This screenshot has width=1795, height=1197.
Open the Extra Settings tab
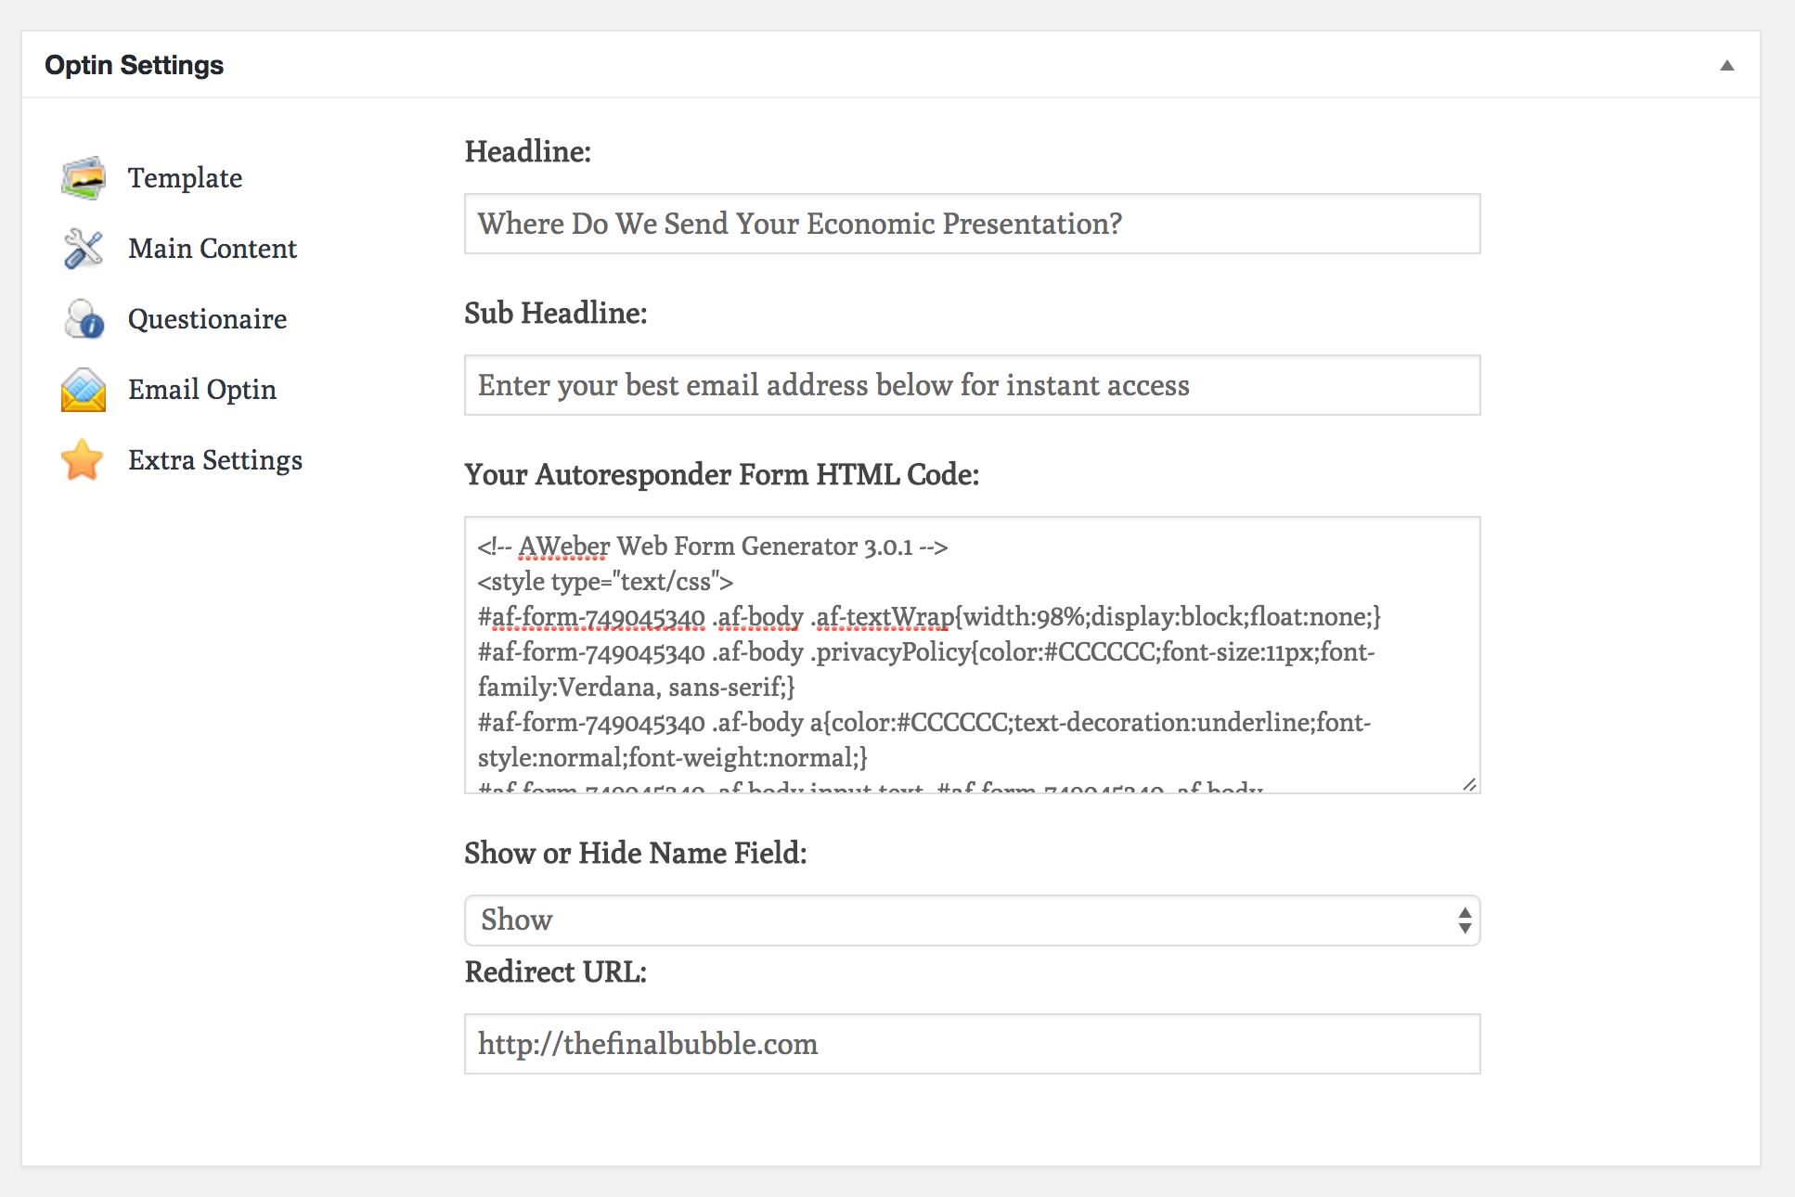point(215,460)
